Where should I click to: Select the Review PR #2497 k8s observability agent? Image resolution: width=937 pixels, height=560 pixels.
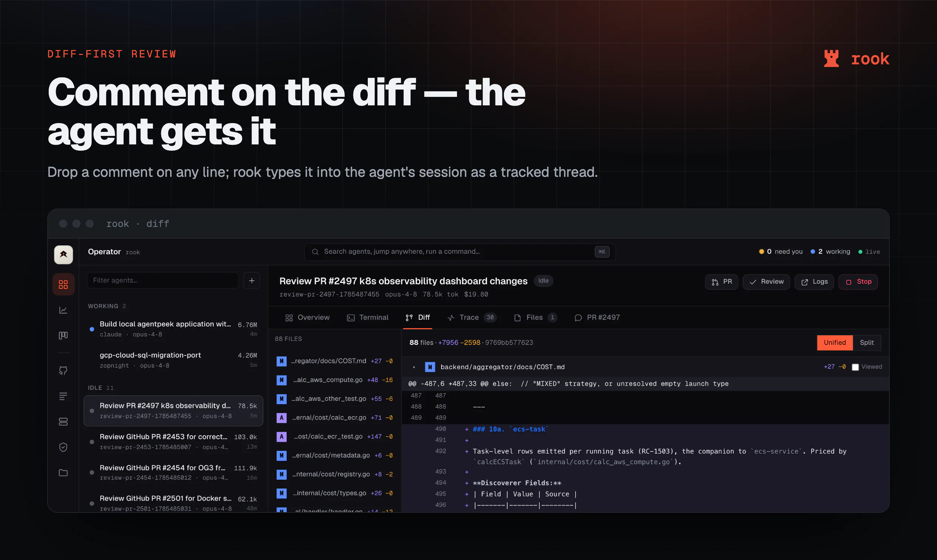173,410
